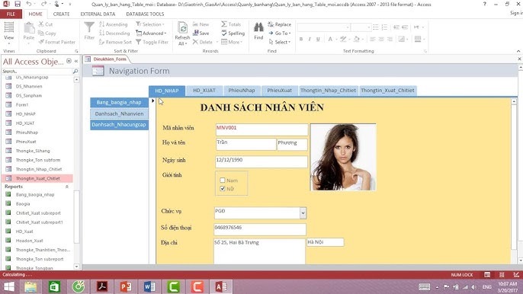Open the font name dropdown
The image size is (523, 294).
[x=348, y=27]
